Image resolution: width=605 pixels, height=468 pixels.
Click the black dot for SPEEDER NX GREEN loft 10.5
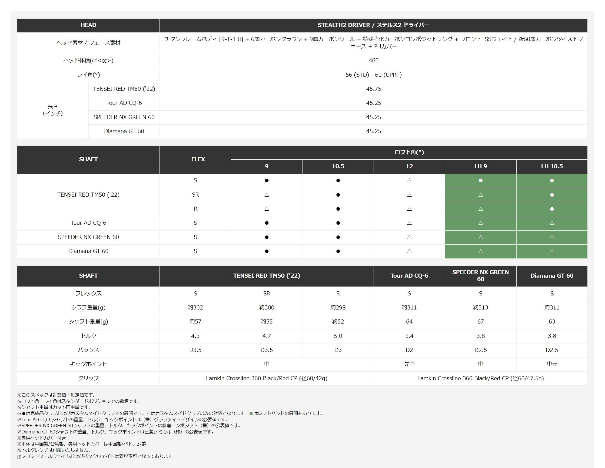(x=338, y=237)
